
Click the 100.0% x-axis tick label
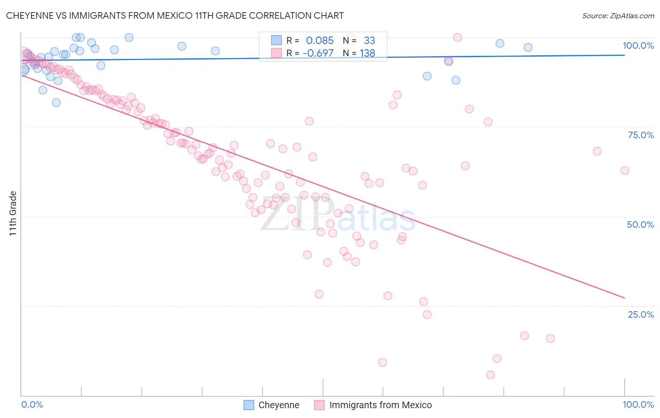(638, 404)
